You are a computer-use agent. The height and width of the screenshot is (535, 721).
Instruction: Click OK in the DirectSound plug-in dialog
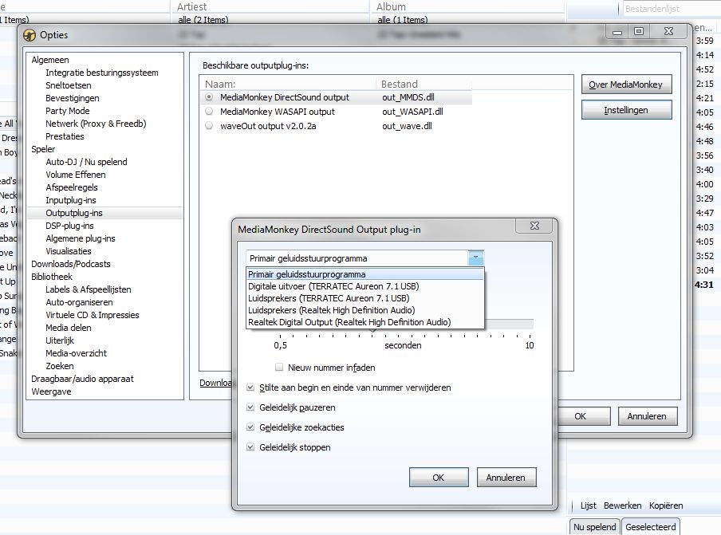click(439, 478)
